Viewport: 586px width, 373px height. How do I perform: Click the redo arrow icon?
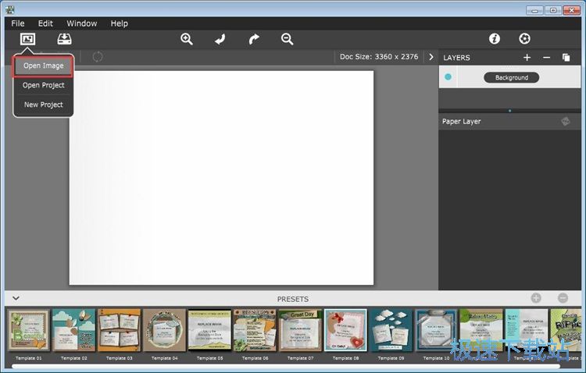click(253, 39)
